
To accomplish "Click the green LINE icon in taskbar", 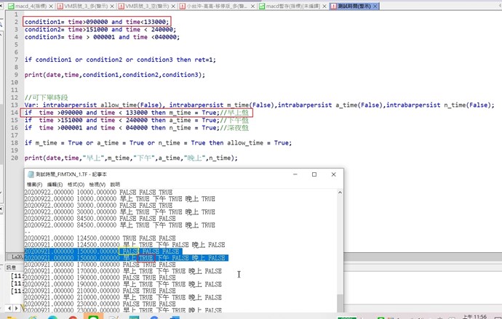I will (92, 316).
